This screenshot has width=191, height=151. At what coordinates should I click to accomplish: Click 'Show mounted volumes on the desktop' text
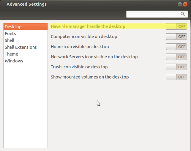coord(90,77)
